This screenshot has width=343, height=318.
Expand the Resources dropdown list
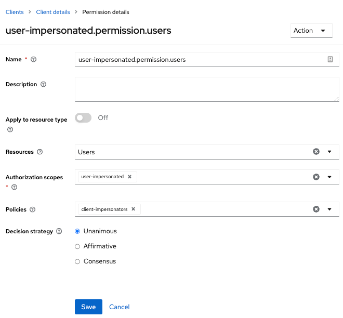pyautogui.click(x=329, y=152)
